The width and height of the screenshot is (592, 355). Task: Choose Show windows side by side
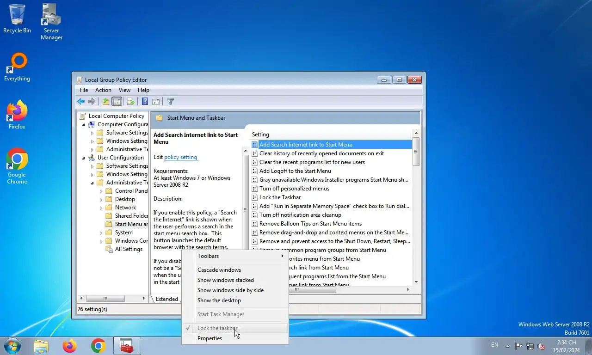tap(234, 290)
